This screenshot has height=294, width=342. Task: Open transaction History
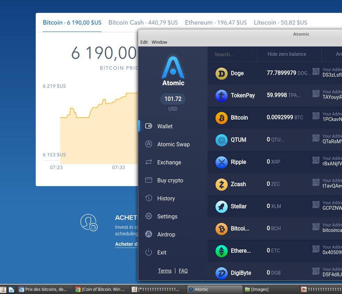tap(166, 198)
